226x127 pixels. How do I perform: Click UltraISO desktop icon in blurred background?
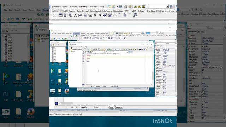31,113
